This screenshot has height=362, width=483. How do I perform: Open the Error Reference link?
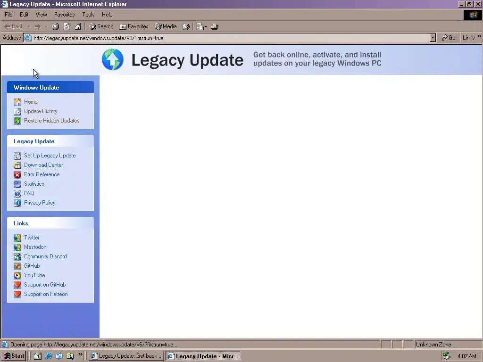[x=42, y=174]
